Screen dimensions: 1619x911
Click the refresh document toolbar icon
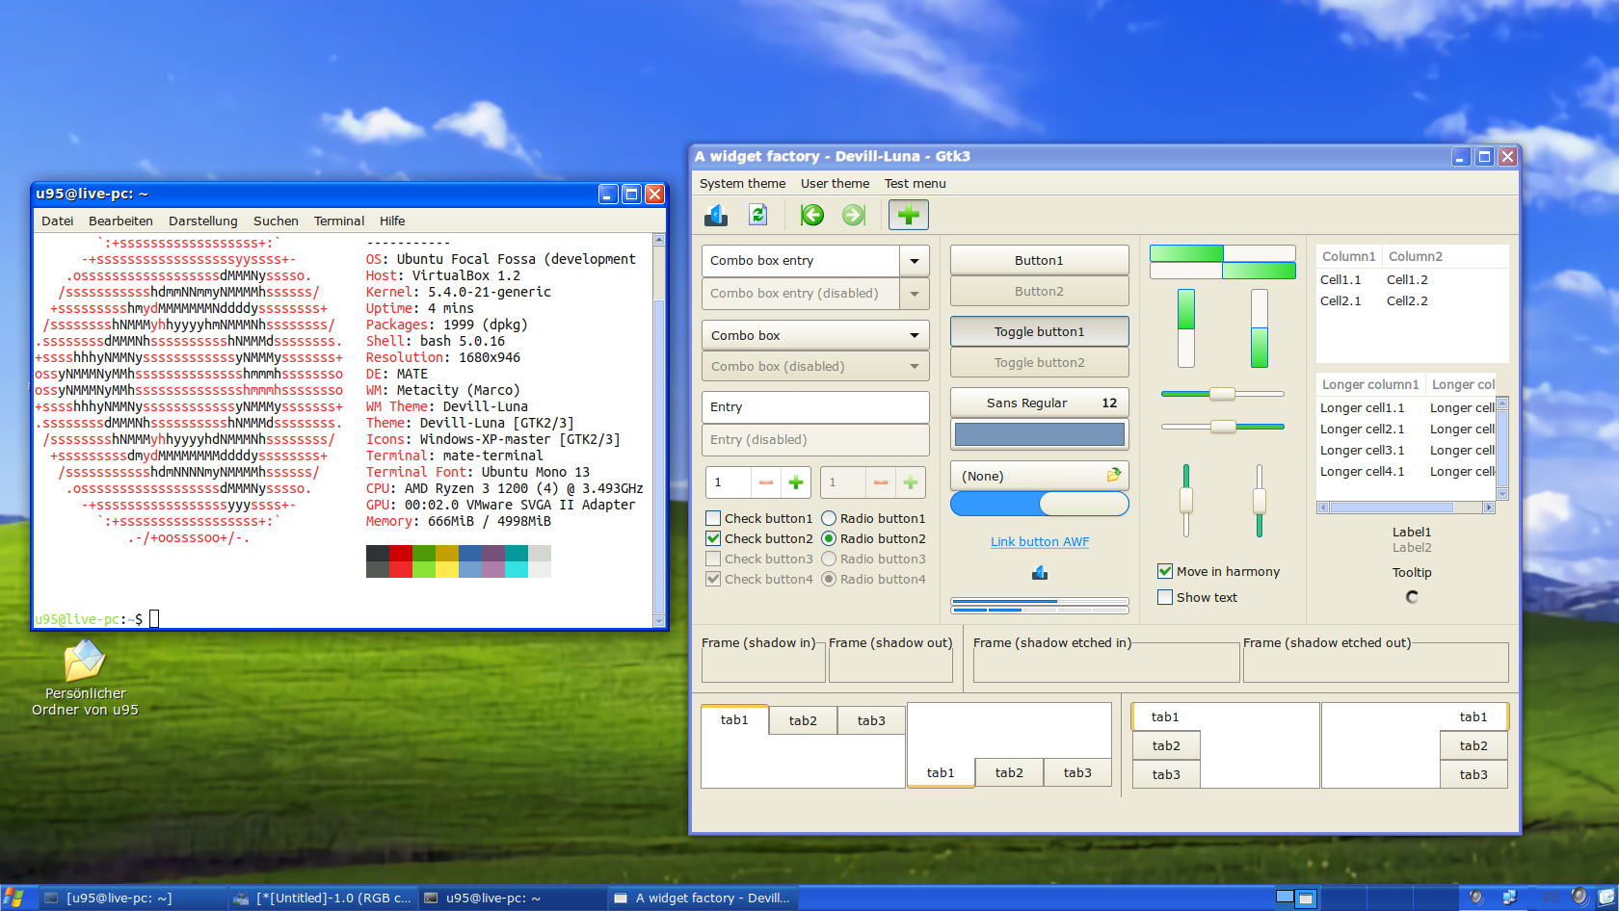pyautogui.click(x=758, y=215)
